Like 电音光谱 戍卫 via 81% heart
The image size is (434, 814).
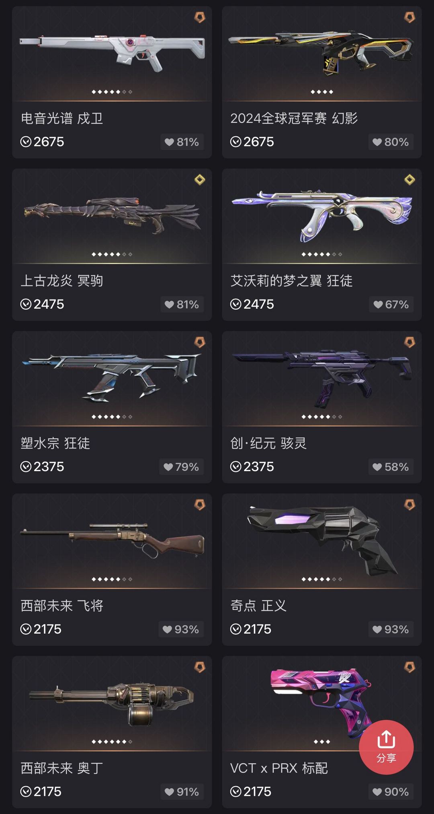[182, 142]
